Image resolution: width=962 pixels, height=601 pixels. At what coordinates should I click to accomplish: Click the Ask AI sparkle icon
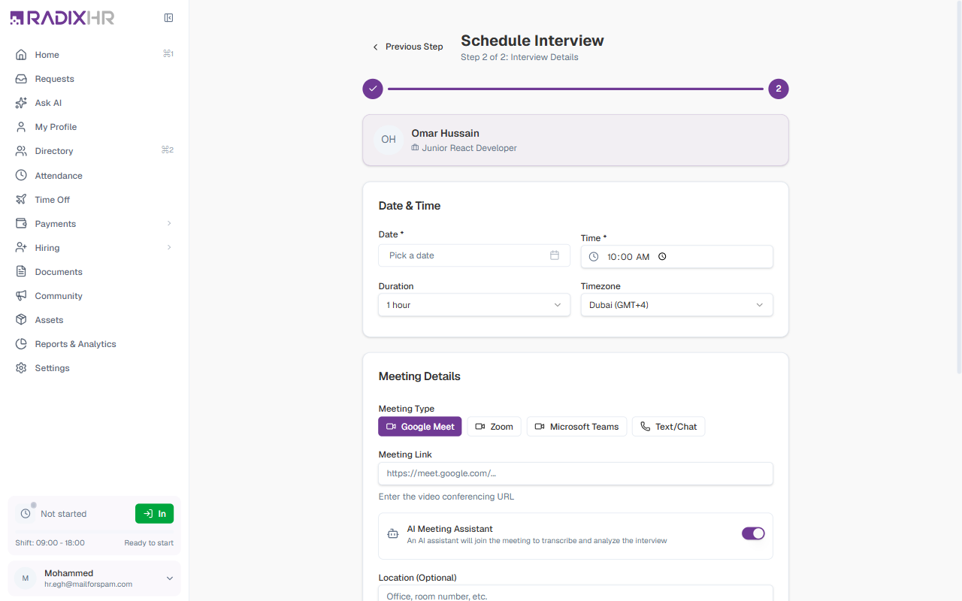[21, 103]
